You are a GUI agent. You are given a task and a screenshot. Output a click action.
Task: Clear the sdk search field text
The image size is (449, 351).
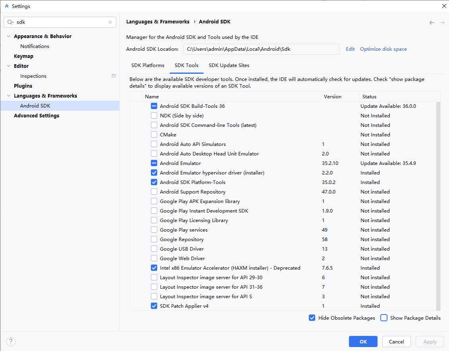click(x=110, y=22)
